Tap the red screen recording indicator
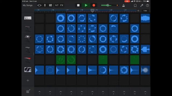Image resolution: width=172 pixels, height=96 pixels. (x=127, y=1)
